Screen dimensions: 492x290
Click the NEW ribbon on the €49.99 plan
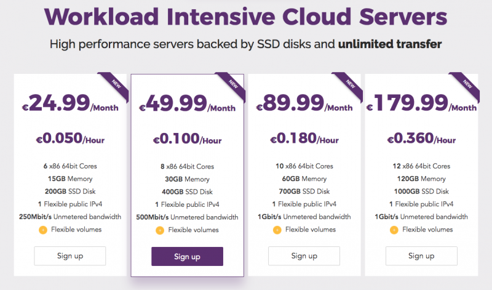[232, 86]
